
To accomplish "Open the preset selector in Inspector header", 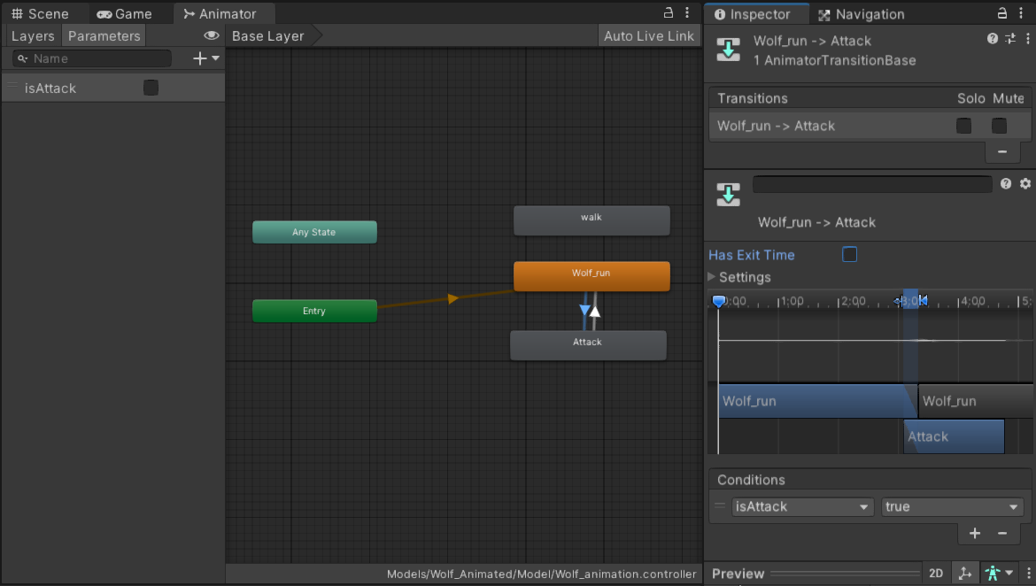I will (x=1010, y=39).
